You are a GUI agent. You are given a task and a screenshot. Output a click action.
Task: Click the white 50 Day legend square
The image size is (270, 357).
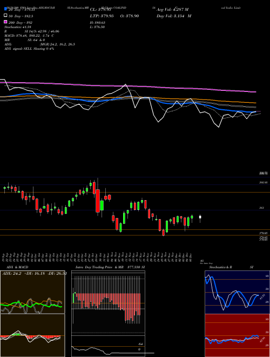[6, 16]
